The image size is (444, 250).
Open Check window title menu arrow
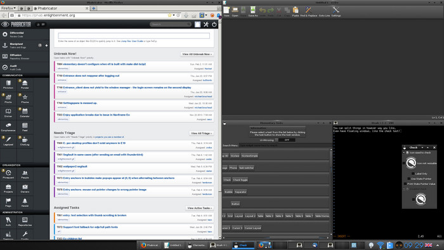(422, 147)
